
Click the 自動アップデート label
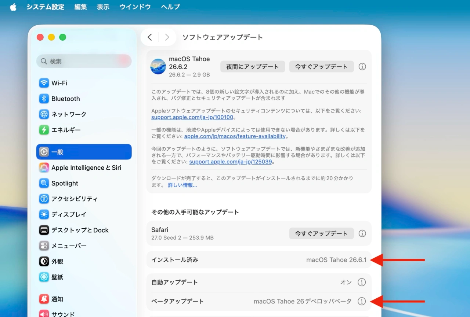(x=175, y=282)
